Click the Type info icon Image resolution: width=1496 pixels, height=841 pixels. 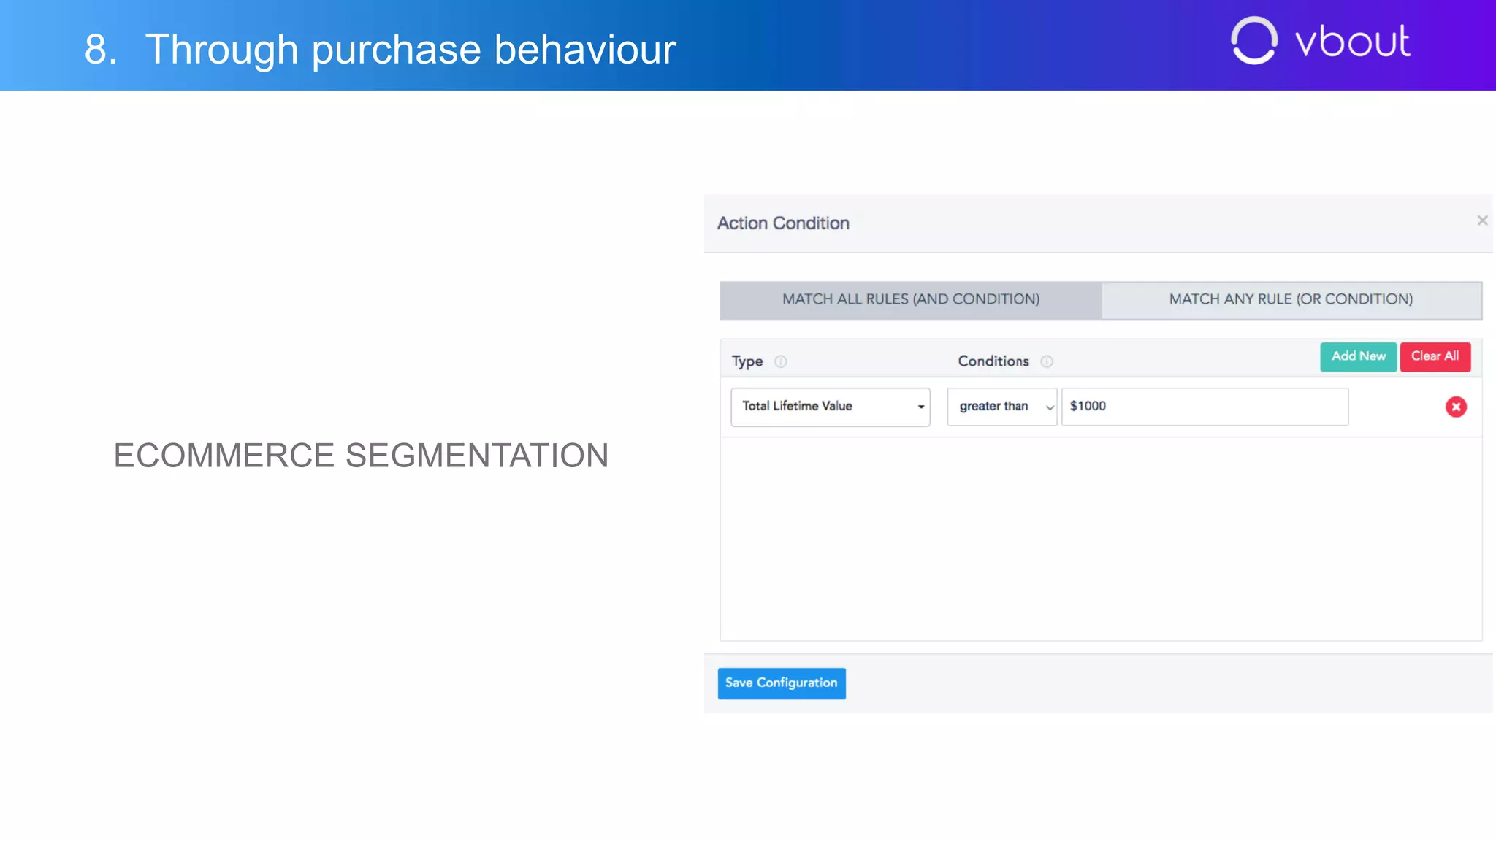(x=781, y=361)
